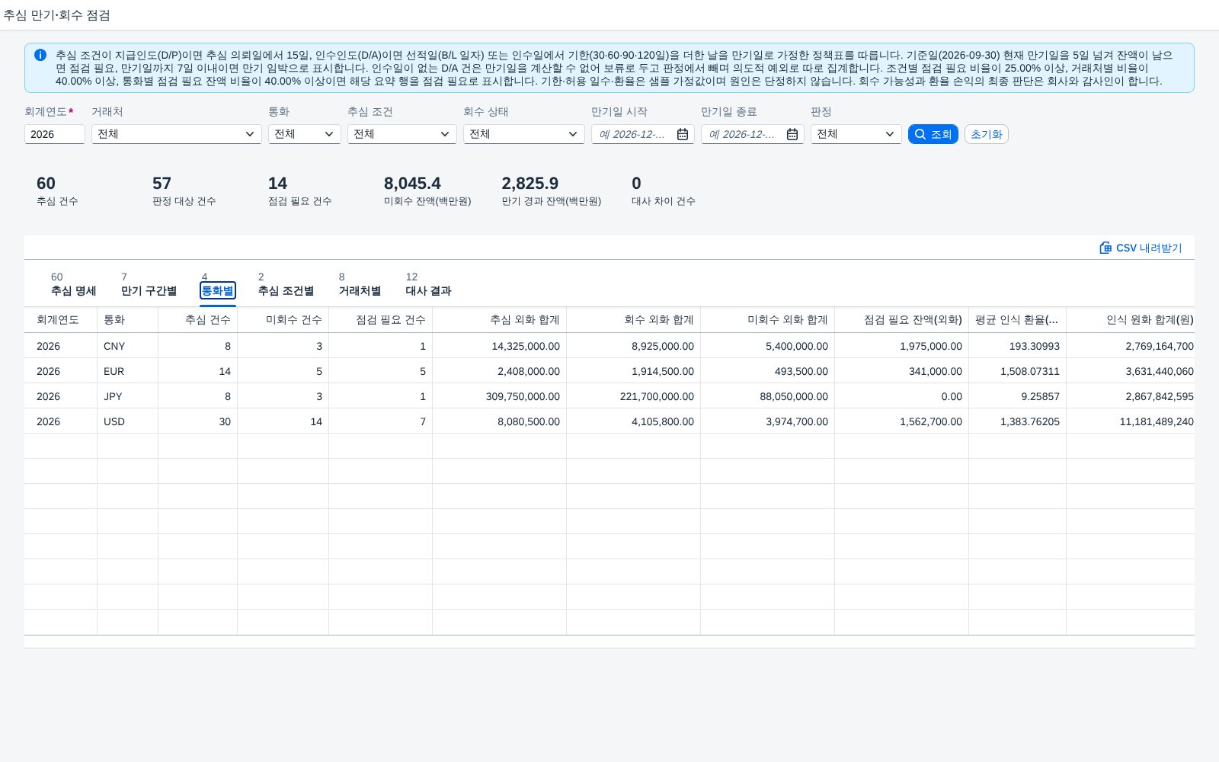
Task: Click the 추심 외화 합계 column header
Action: tap(500, 319)
